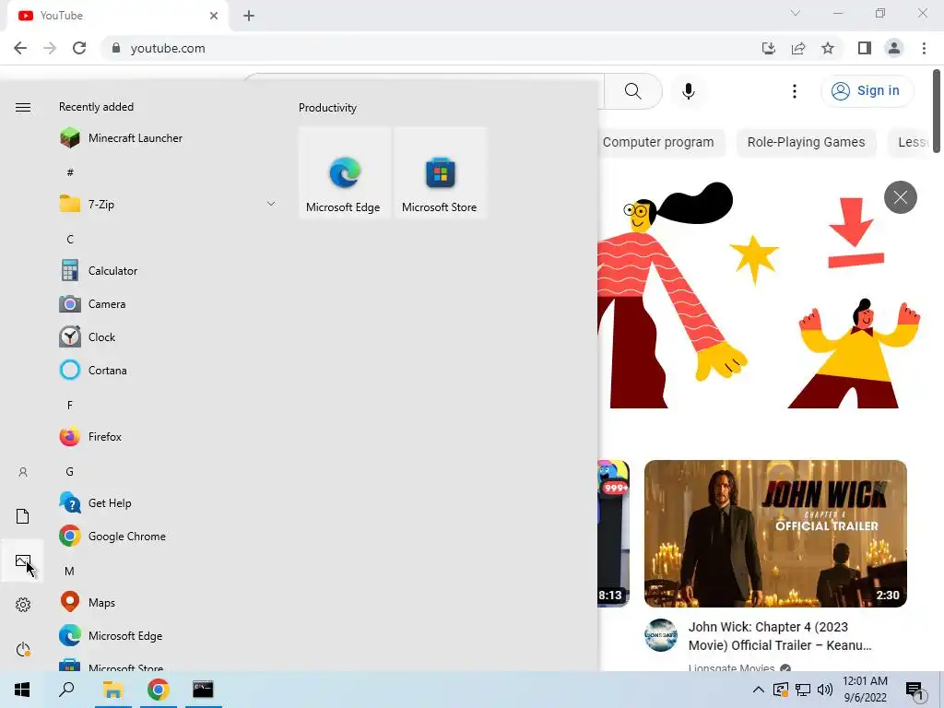944x708 pixels.
Task: Click the letter M group header
Action: click(x=70, y=571)
